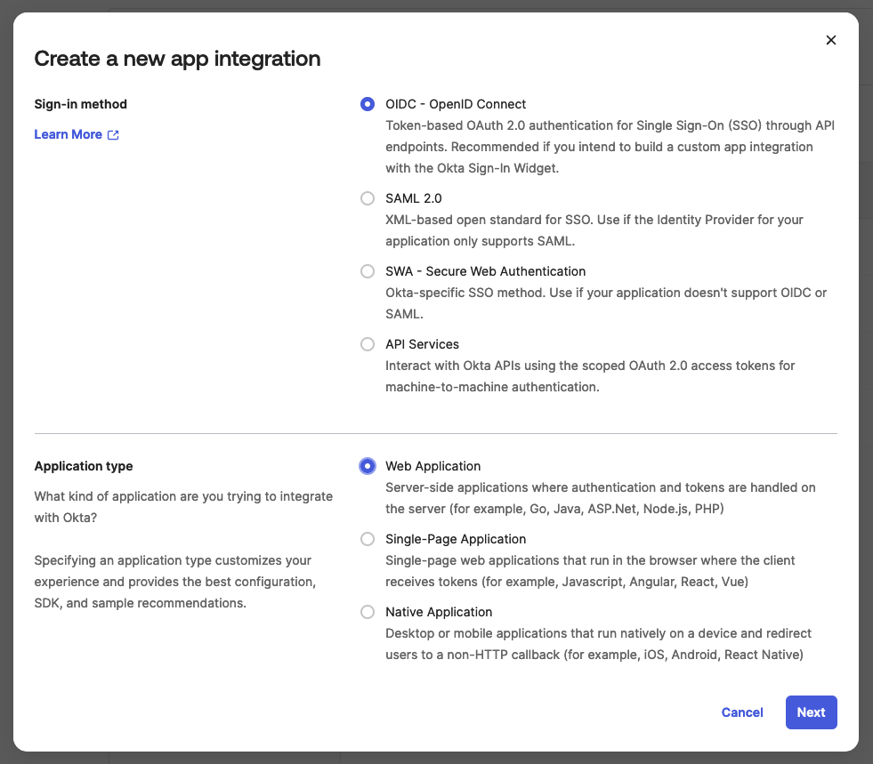This screenshot has width=873, height=764.
Task: Select the Web Application radio button
Action: point(368,466)
